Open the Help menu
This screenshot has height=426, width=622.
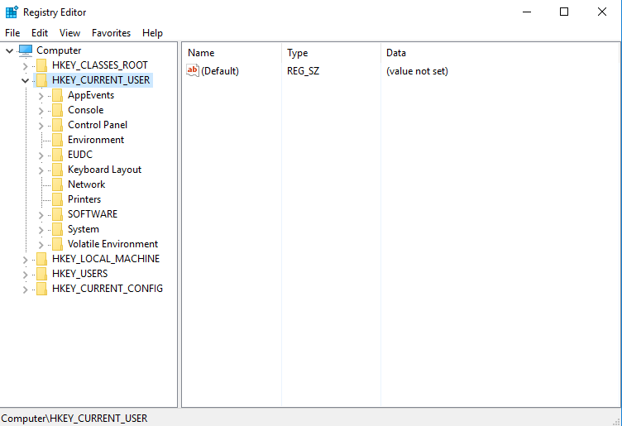[152, 33]
